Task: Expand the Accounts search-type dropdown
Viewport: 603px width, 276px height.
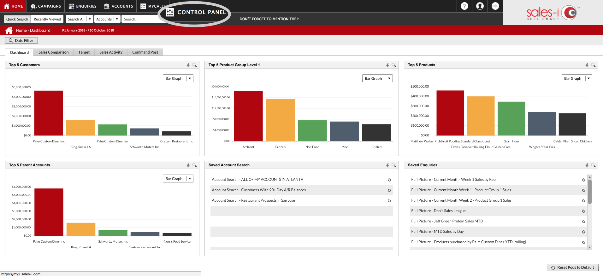Action: coord(117,19)
